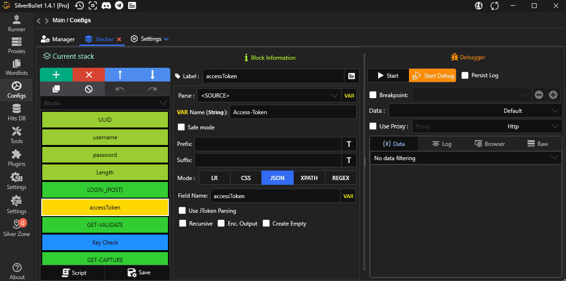Viewport: 566px width, 281px height.
Task: Enable the Safe mode checkbox
Action: pos(181,127)
